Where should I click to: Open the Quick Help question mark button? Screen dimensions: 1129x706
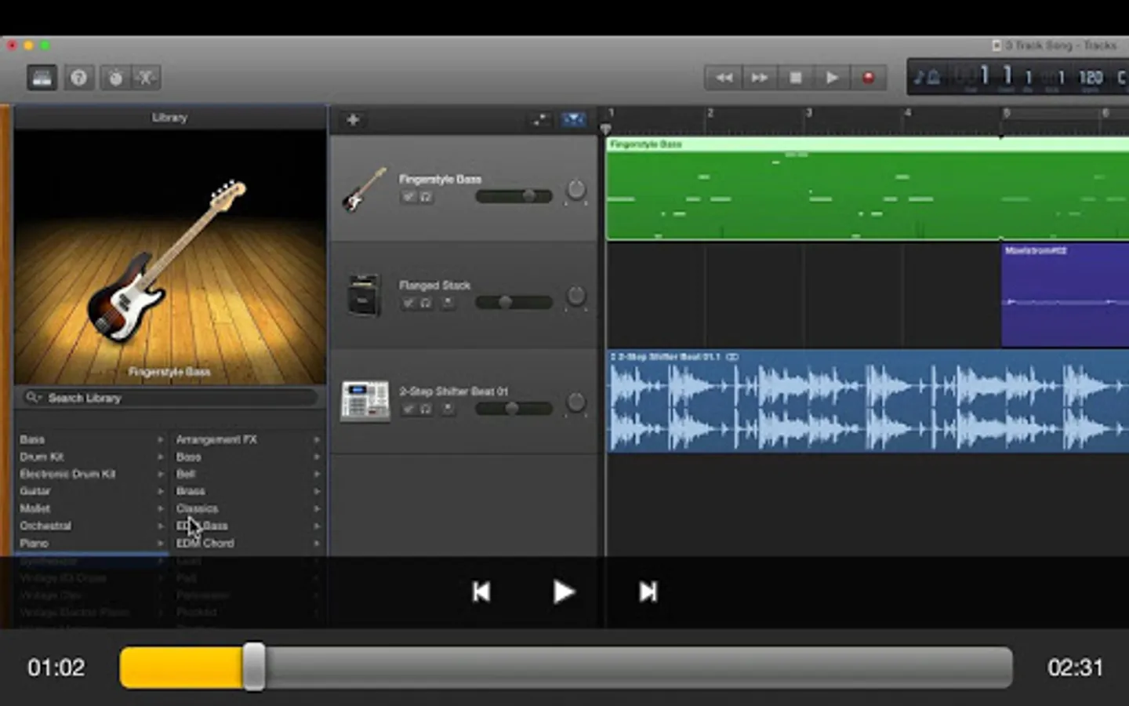[78, 78]
